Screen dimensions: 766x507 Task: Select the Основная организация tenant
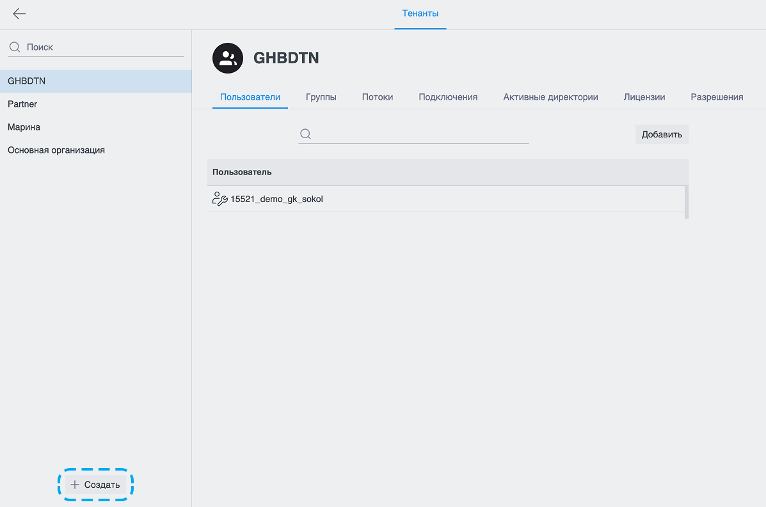(96, 150)
